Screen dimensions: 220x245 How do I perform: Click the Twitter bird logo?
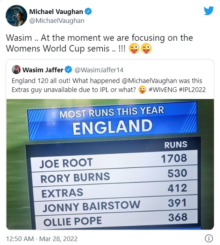click(x=209, y=11)
